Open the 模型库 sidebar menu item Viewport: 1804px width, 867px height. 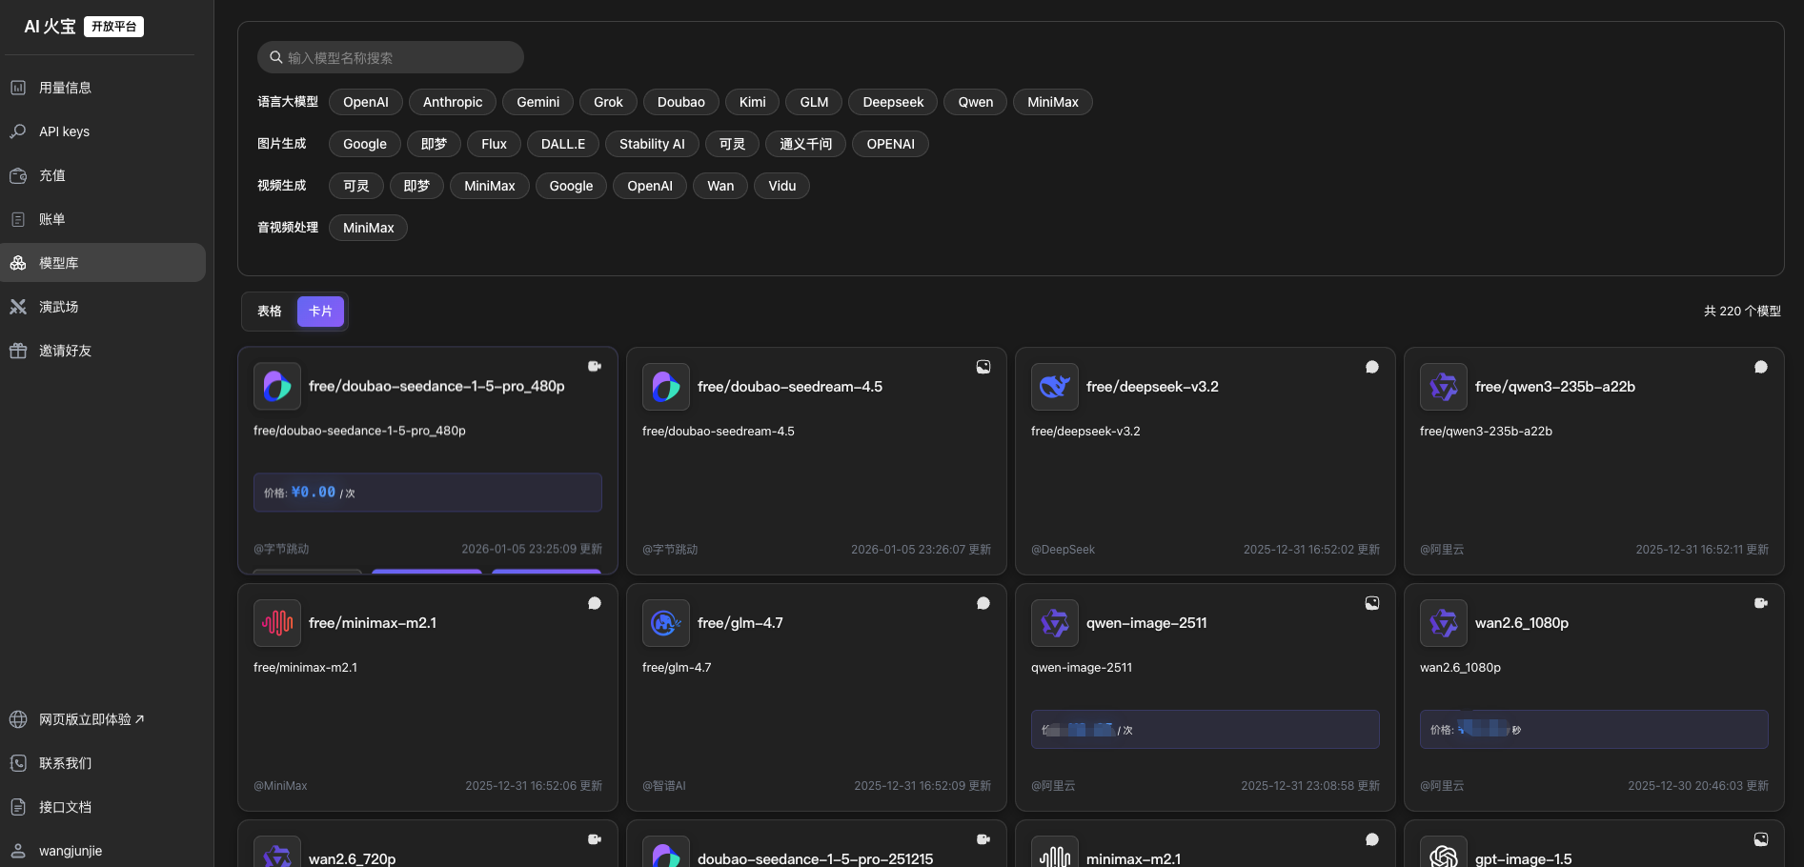click(103, 263)
